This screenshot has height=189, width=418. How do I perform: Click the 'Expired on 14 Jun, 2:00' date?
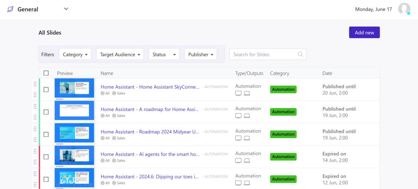(335, 157)
